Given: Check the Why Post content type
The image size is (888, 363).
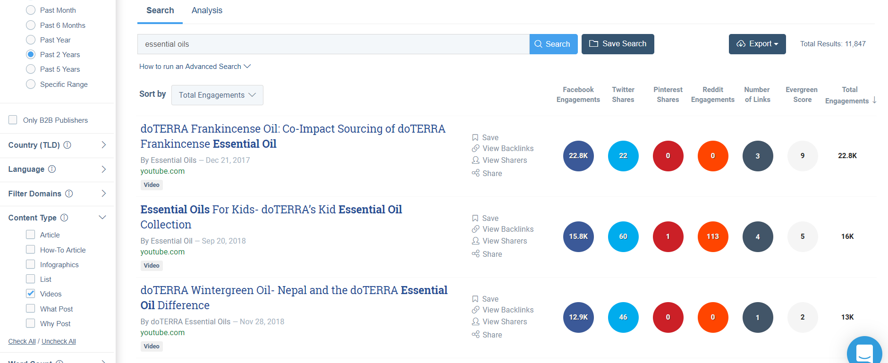Looking at the screenshot, I should [x=30, y=323].
